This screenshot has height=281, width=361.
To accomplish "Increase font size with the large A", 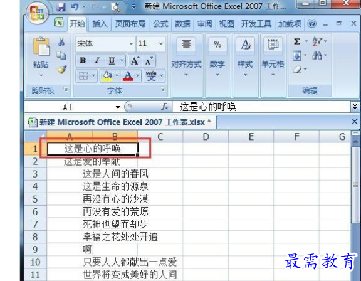I will (135, 61).
